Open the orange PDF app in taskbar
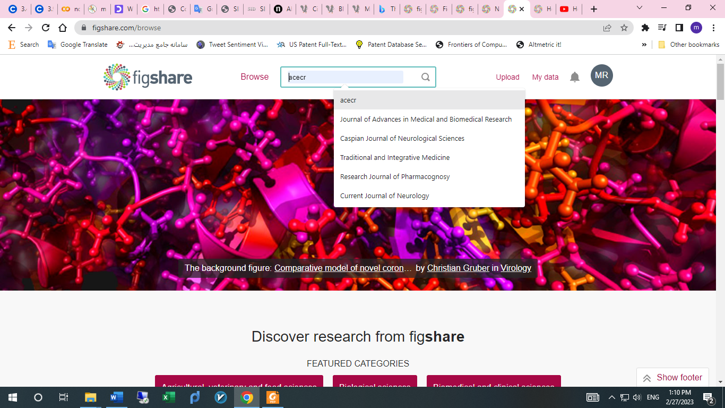725x408 pixels. 273,397
